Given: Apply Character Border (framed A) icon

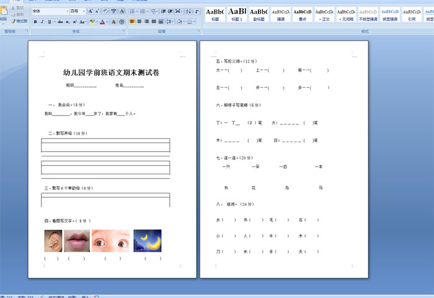Looking at the screenshot, I should point(122,11).
